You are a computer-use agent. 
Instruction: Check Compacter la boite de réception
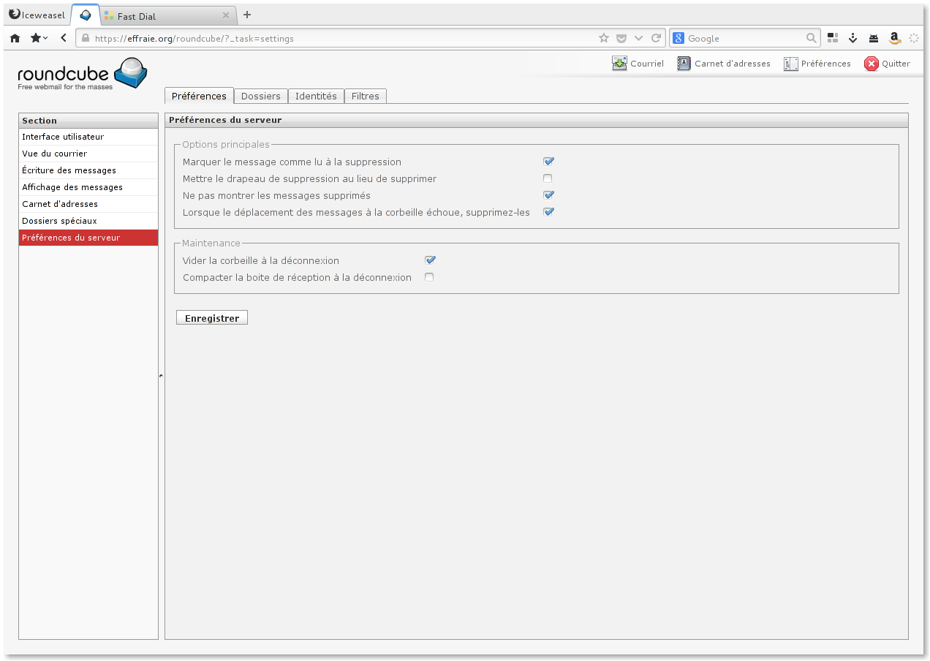pyautogui.click(x=429, y=277)
